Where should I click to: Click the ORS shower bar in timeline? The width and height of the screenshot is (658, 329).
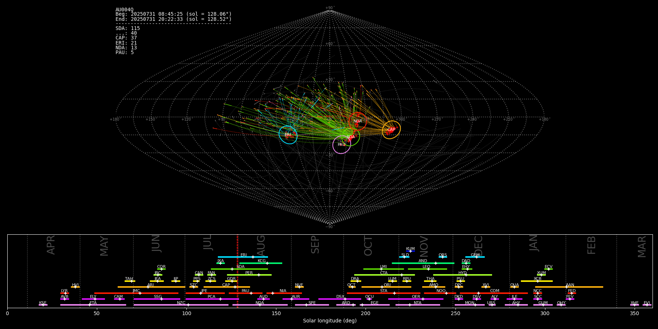pos(443,257)
